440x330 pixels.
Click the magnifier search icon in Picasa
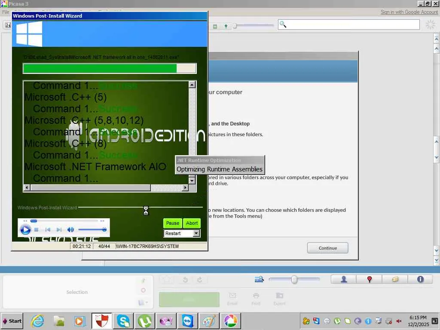(283, 24)
